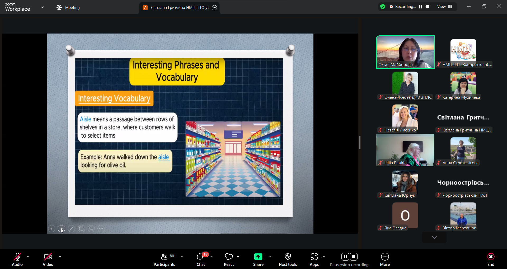Open the Zoom Workplace dropdown menu

42,7
